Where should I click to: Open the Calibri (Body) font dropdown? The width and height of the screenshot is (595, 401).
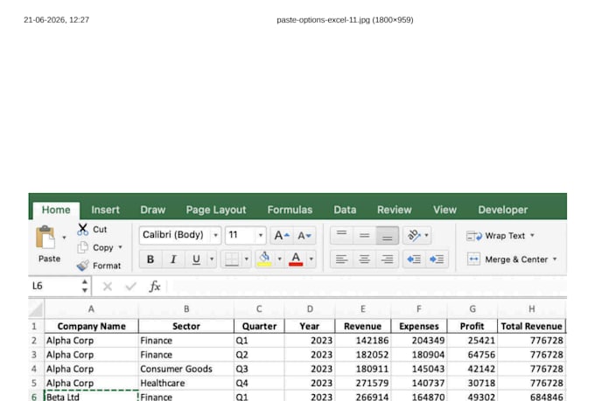pyautogui.click(x=215, y=235)
